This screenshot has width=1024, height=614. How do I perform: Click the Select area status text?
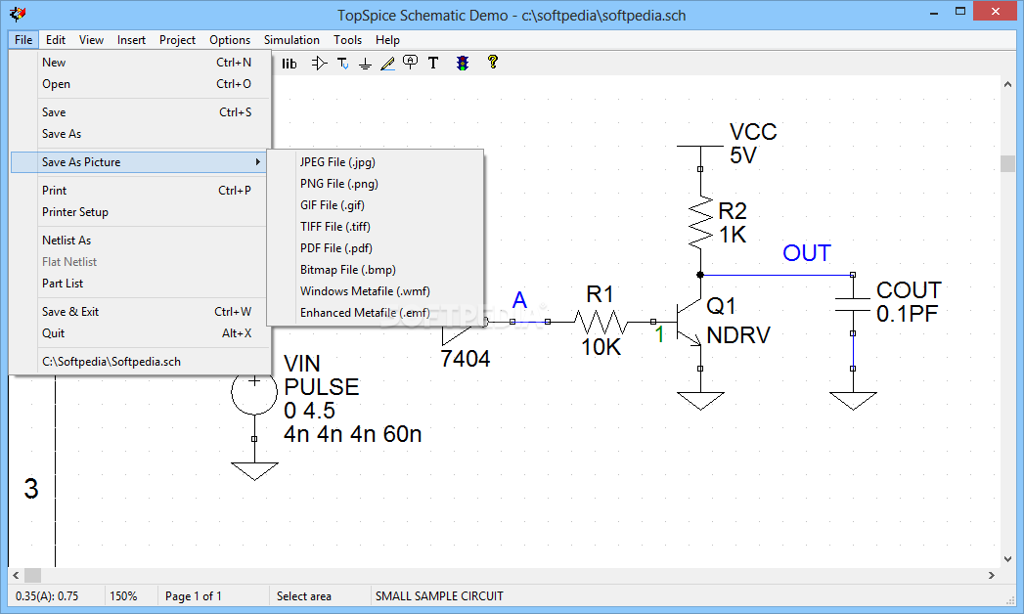303,596
